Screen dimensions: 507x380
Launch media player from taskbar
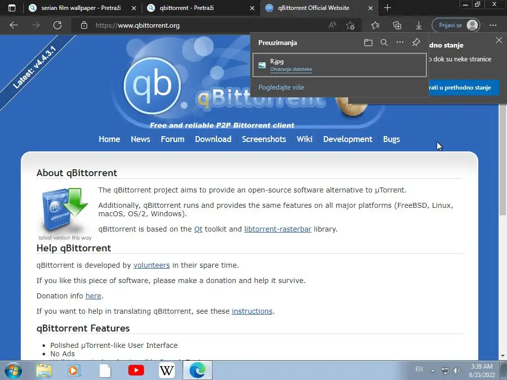pos(74,370)
